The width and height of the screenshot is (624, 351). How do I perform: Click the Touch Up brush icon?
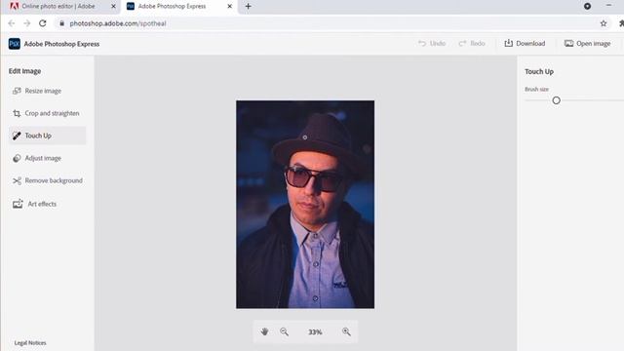[17, 136]
